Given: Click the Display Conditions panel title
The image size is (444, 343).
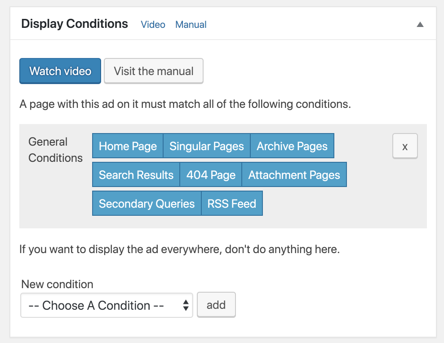Looking at the screenshot, I should point(75,24).
